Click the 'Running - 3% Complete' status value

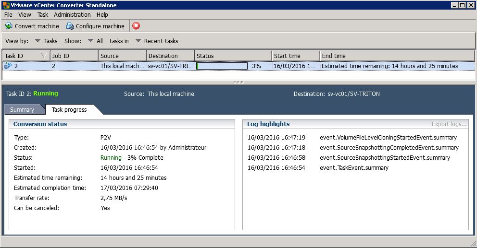click(132, 157)
